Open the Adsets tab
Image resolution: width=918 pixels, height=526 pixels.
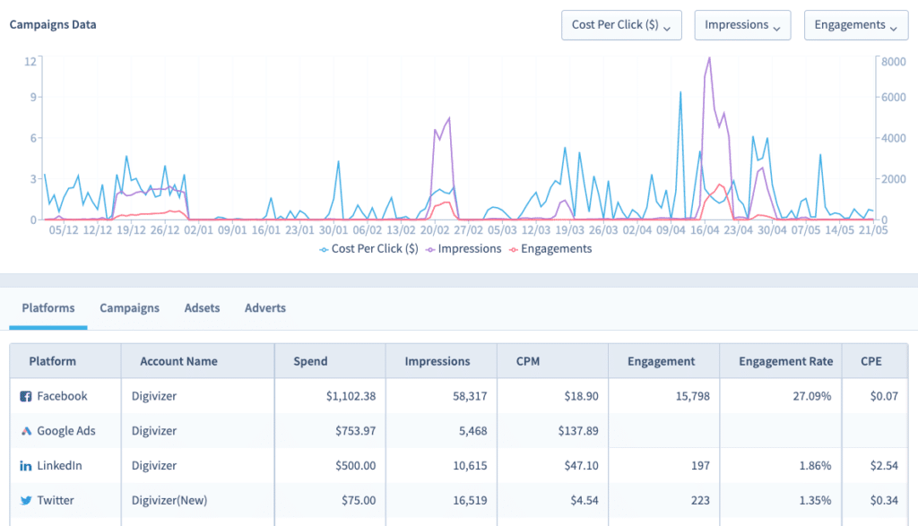[202, 308]
